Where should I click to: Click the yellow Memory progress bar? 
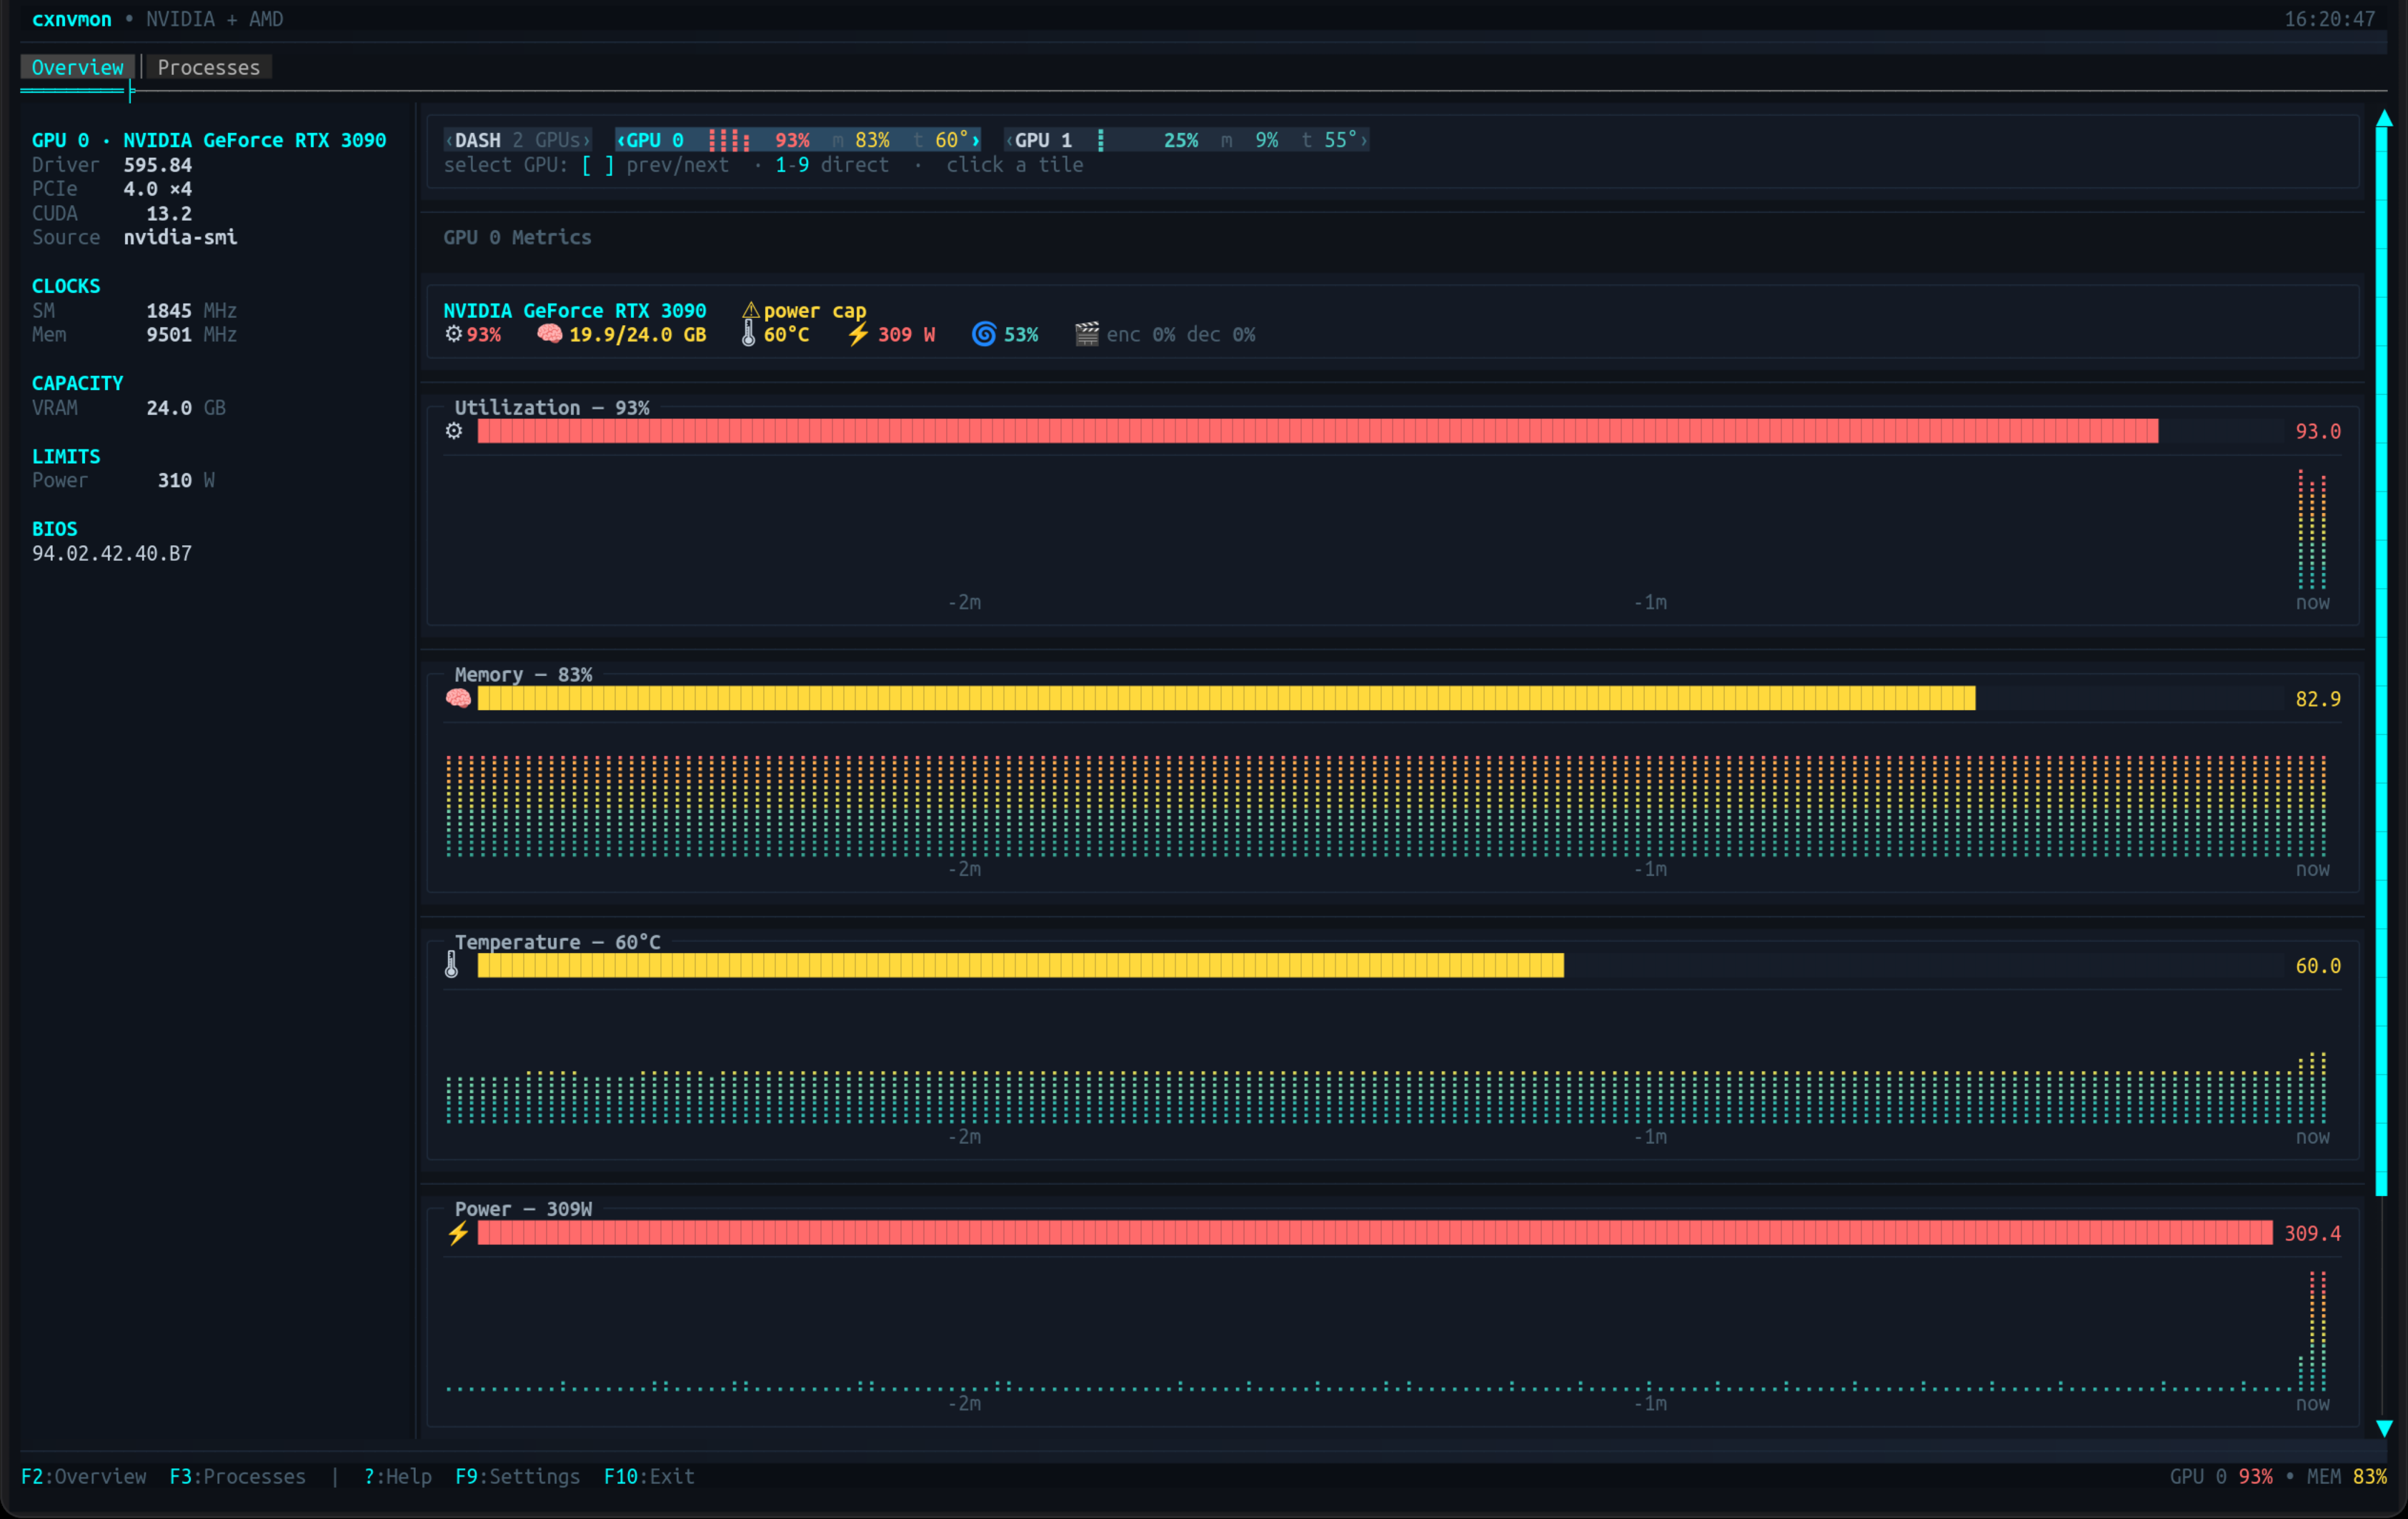(1227, 698)
